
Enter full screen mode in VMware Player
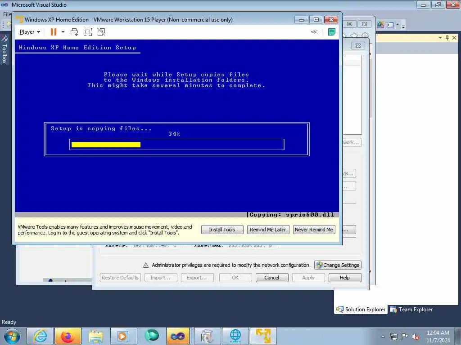click(88, 32)
